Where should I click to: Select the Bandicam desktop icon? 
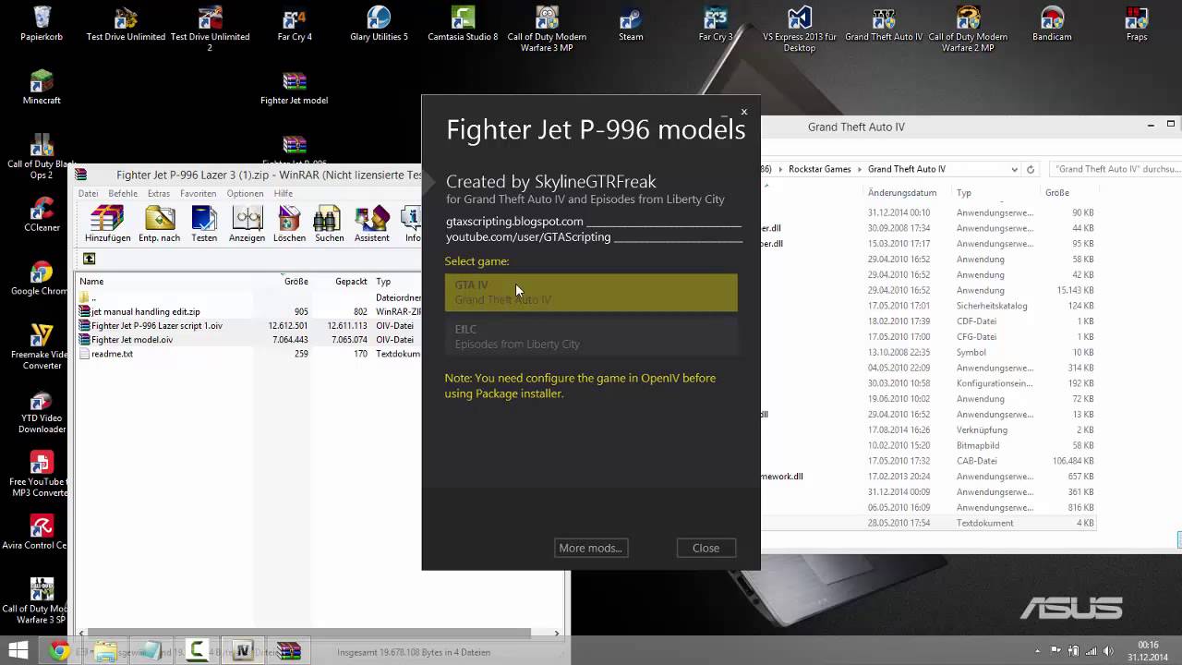pyautogui.click(x=1052, y=25)
